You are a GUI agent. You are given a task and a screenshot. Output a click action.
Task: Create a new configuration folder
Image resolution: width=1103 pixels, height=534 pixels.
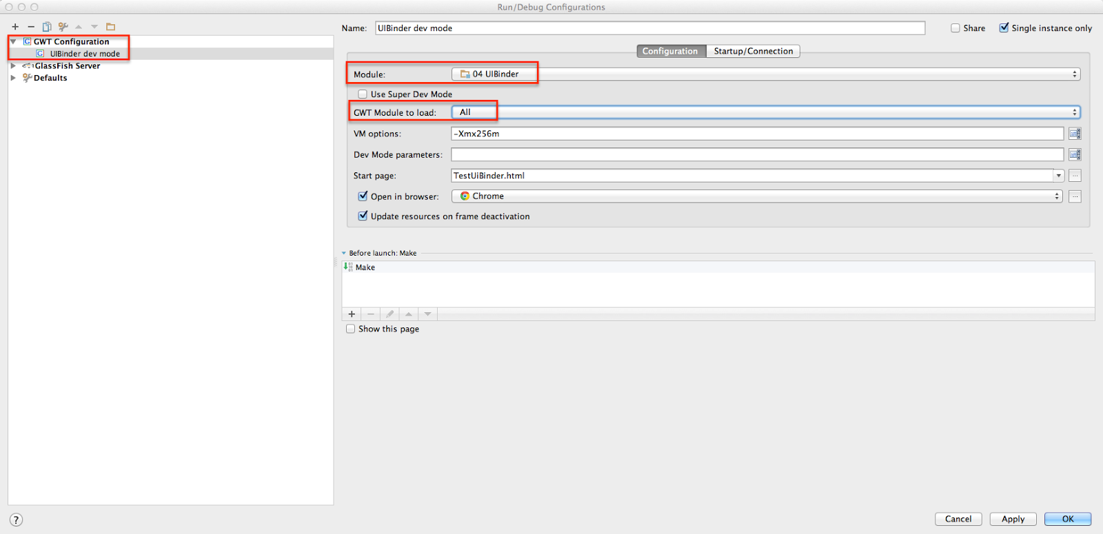click(110, 27)
